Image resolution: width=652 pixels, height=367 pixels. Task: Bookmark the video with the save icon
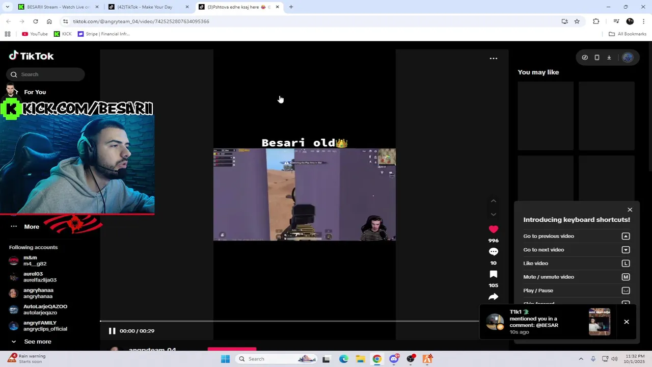click(493, 274)
